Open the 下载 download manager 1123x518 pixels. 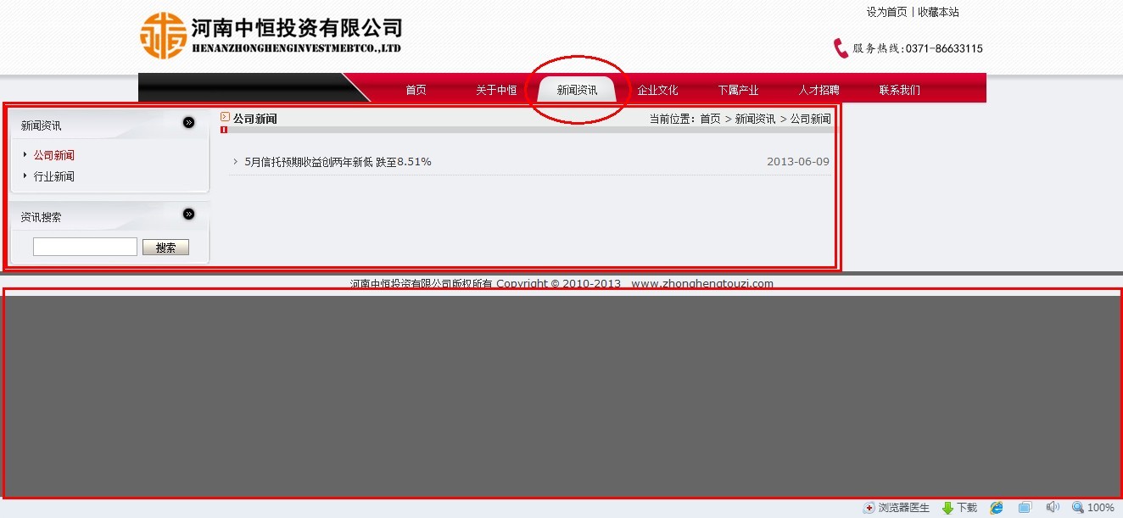(959, 508)
